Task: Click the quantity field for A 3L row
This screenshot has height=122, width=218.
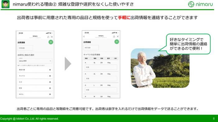Action: click(x=101, y=67)
